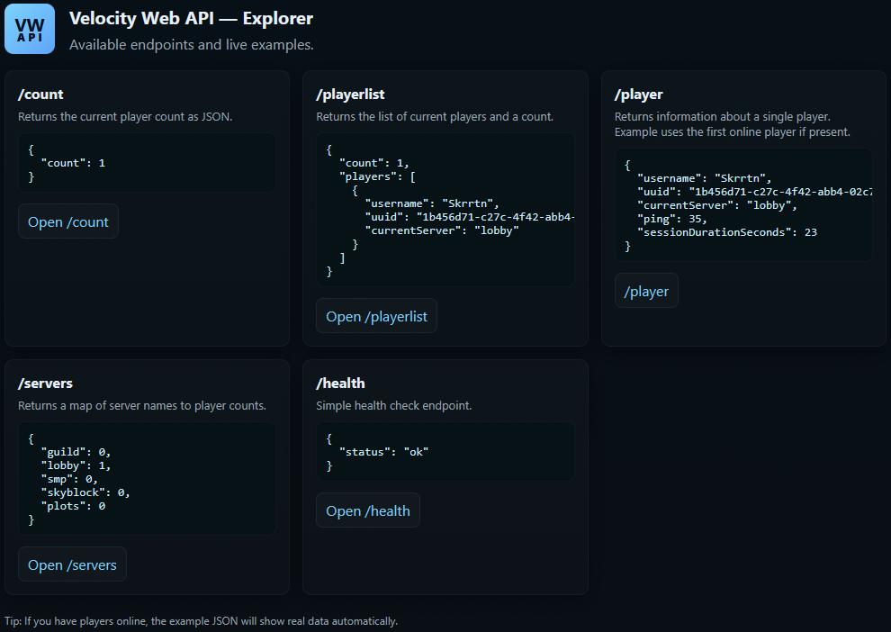
Task: Click the VW API logo icon
Action: (30, 30)
